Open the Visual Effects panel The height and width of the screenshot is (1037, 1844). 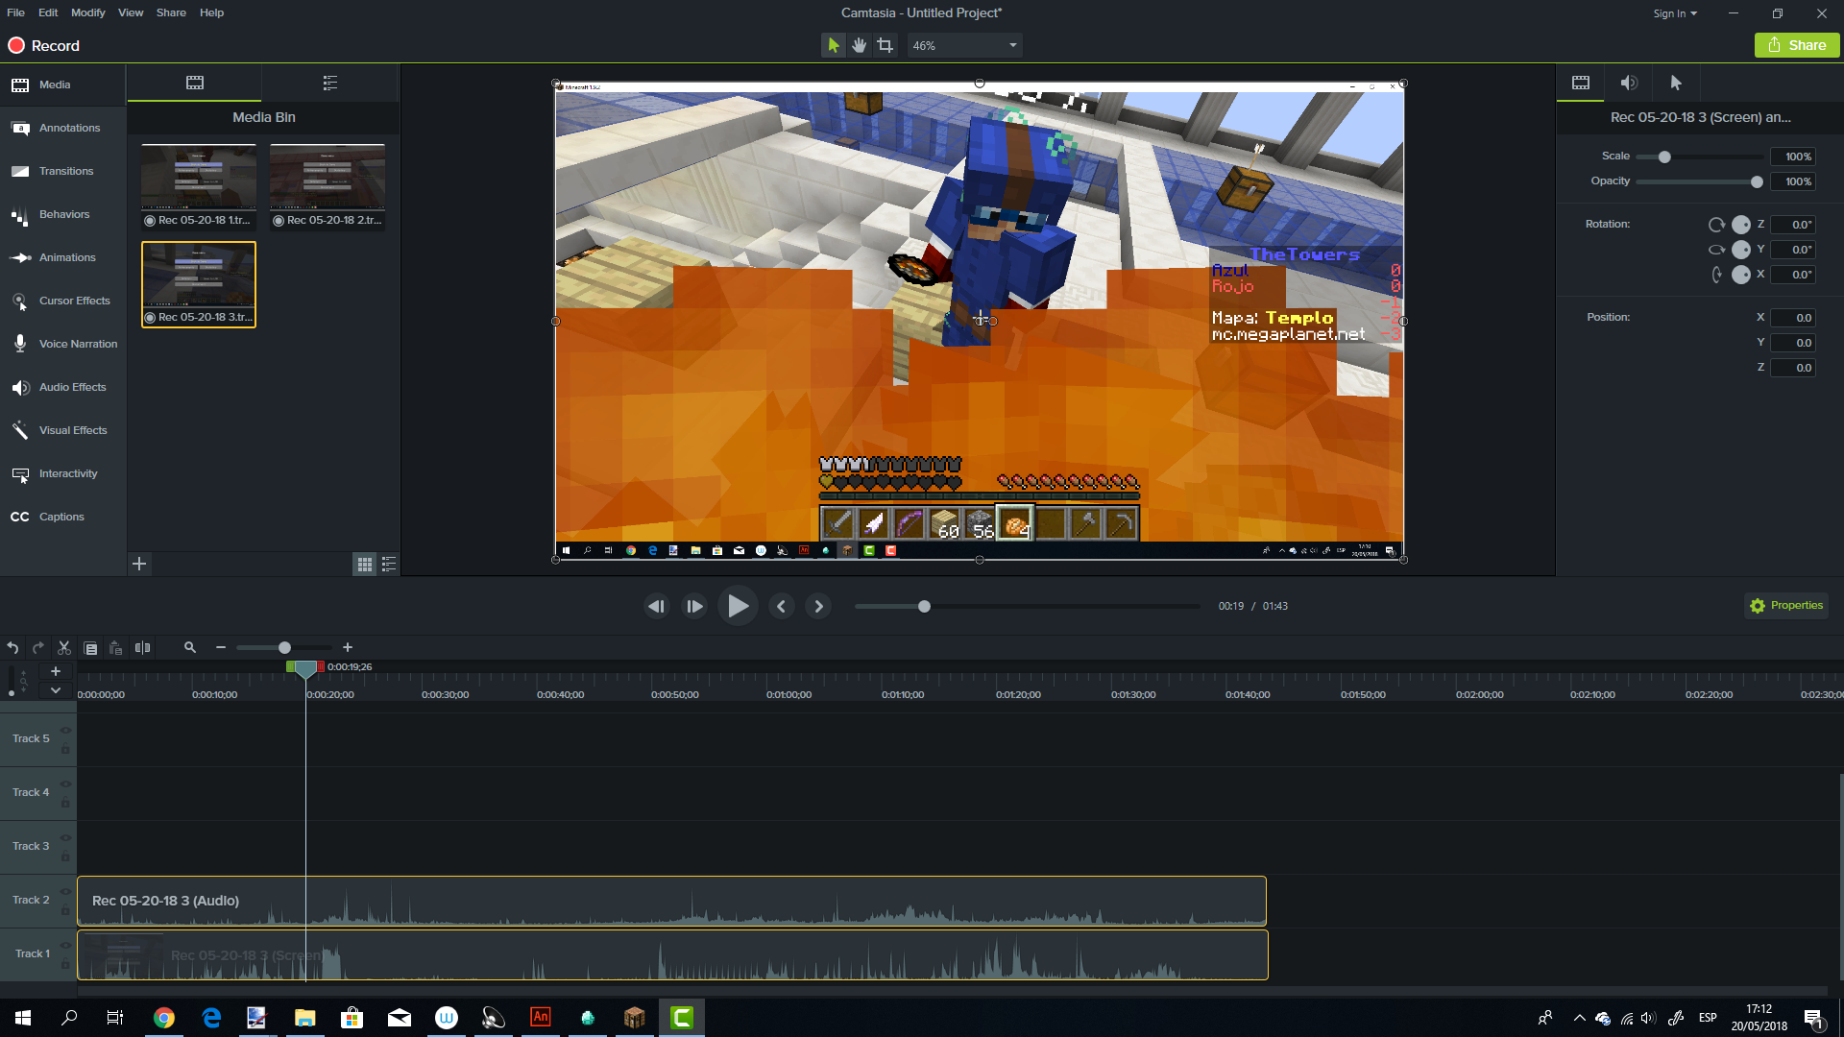point(62,430)
